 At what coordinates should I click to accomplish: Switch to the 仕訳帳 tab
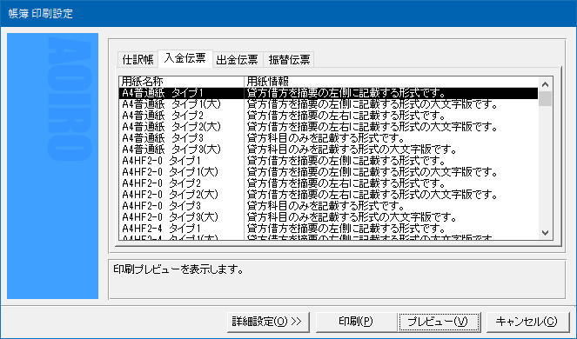click(138, 60)
